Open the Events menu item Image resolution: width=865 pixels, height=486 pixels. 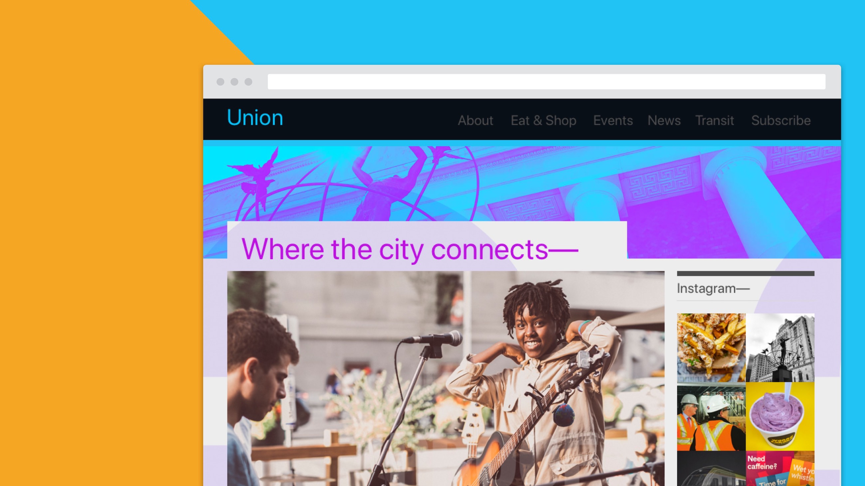point(613,120)
